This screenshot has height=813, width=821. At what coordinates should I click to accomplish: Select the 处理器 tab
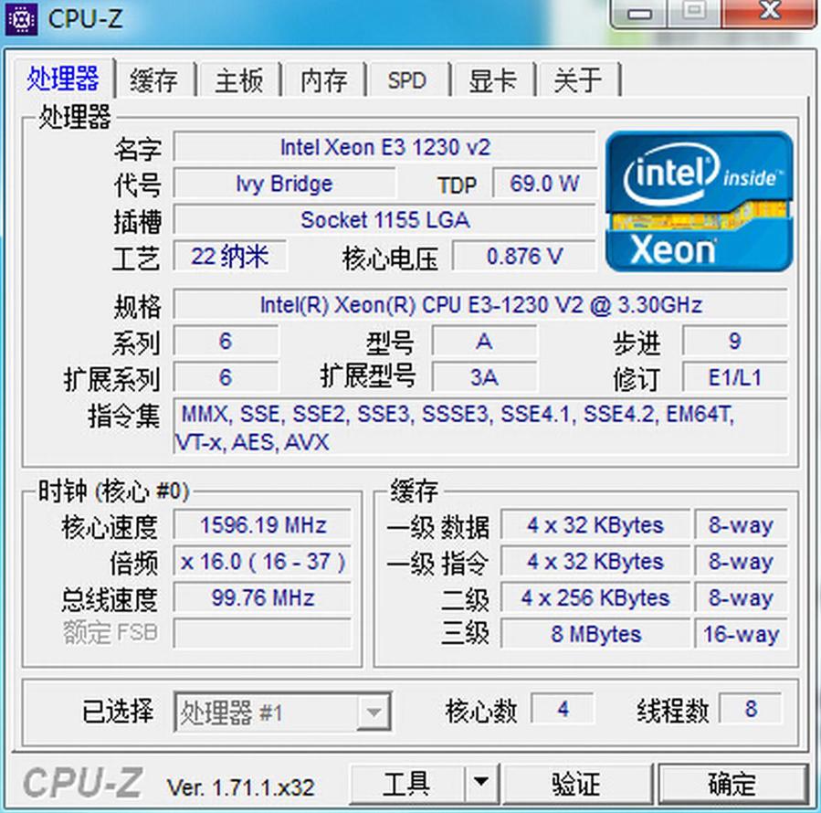pos(63,79)
